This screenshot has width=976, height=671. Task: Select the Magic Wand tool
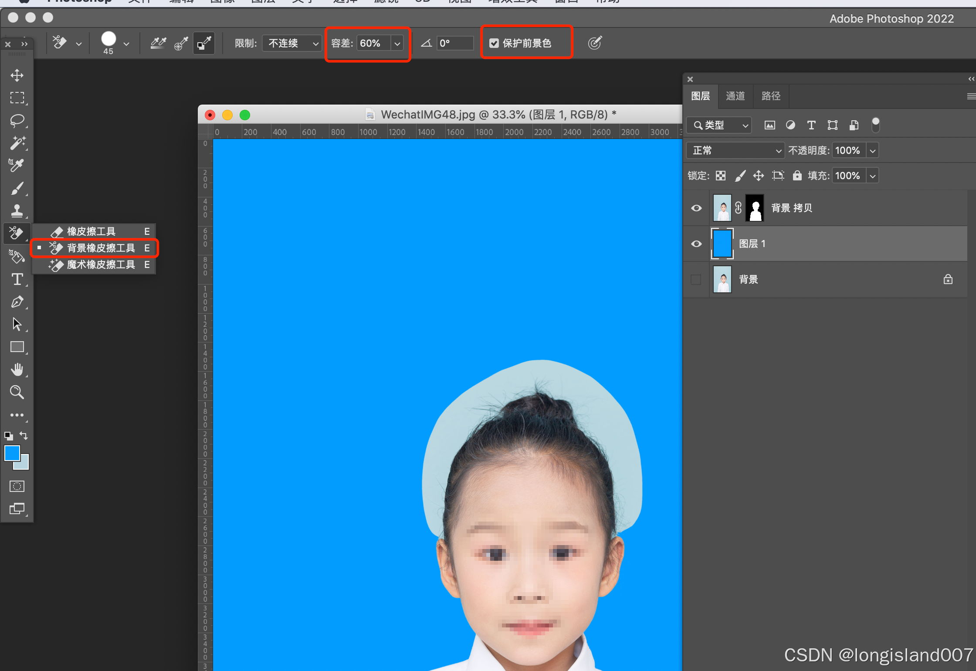coord(17,143)
